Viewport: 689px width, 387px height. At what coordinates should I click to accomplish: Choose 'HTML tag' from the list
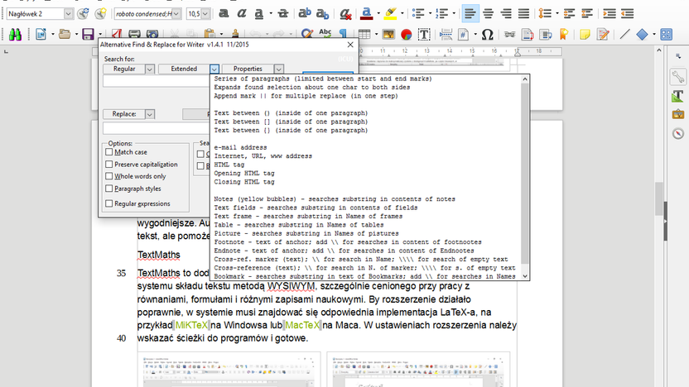(x=229, y=165)
